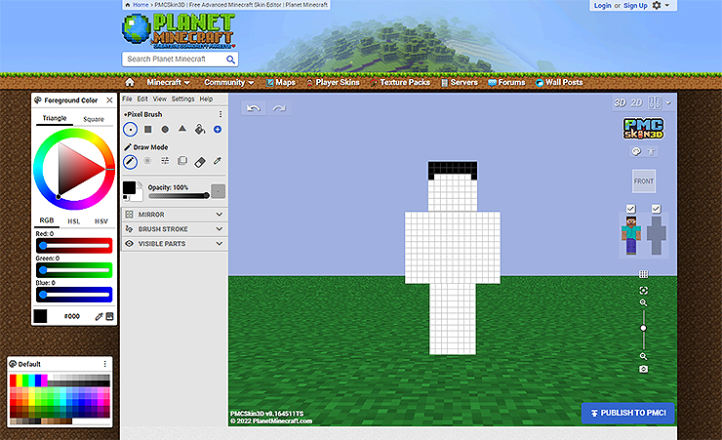
Task: Select the circle brush shape
Action: (x=165, y=130)
